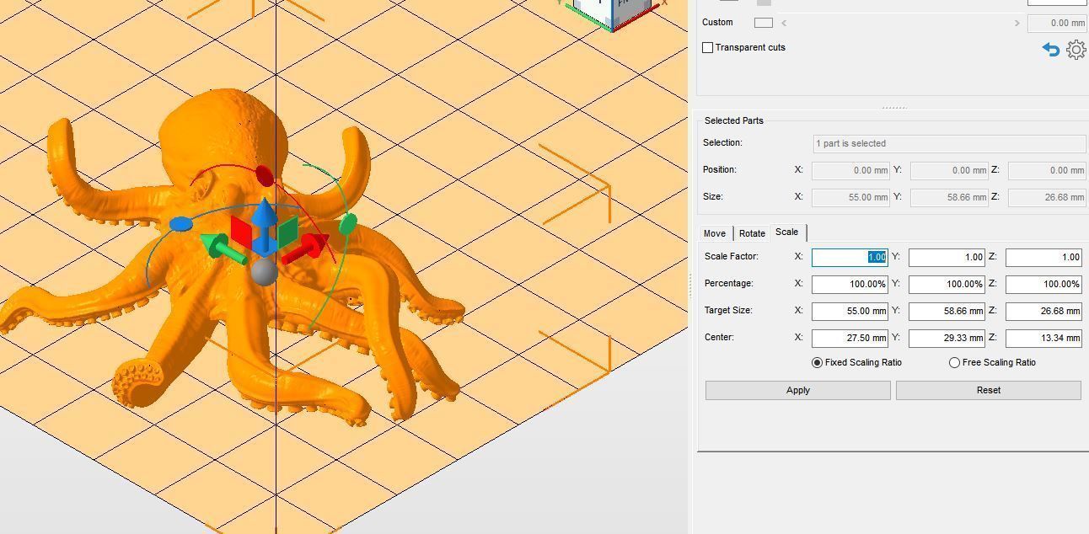The image size is (1089, 534).
Task: Open the cut settings gear icon
Action: pyautogui.click(x=1076, y=50)
